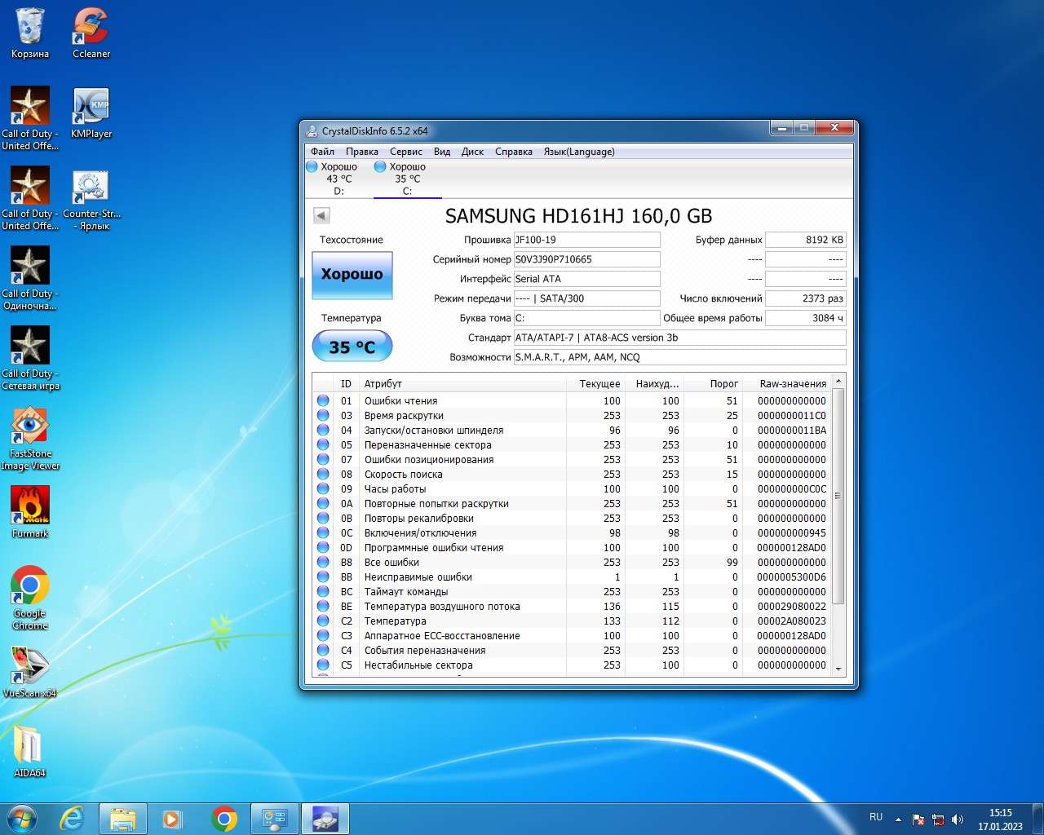
Task: Select the D: drive status icon
Action: (312, 167)
